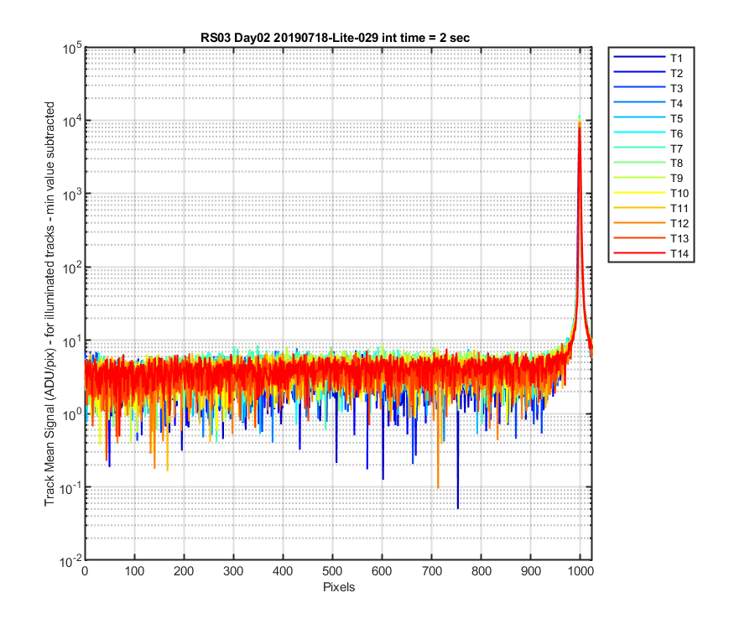Click the T6 cyan legend line
Screen dimensions: 755x629
tap(639, 132)
